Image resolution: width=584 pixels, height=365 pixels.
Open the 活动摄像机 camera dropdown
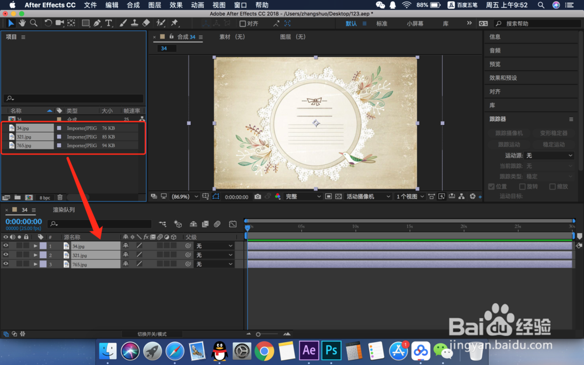coord(368,197)
